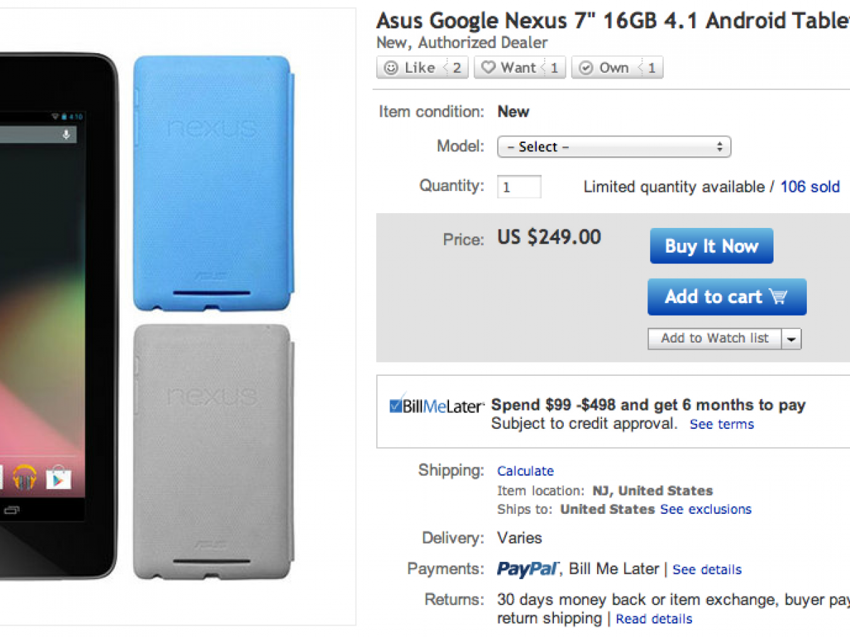Click the PayPal logo

(x=528, y=569)
